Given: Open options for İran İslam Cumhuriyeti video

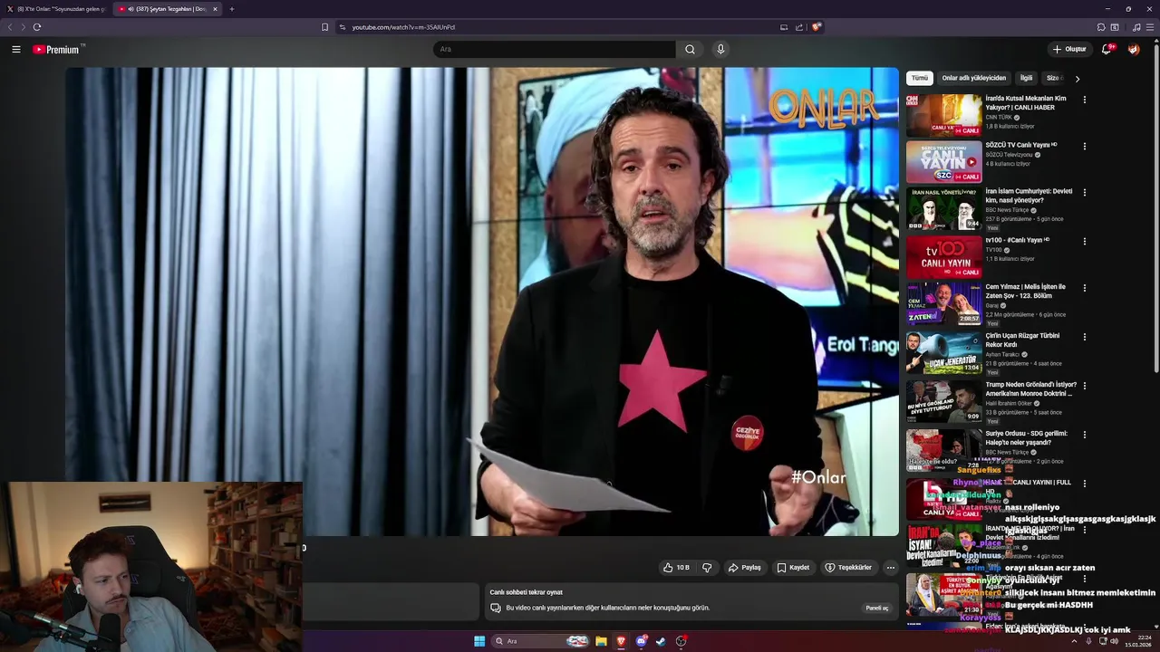Looking at the screenshot, I should point(1084,193).
